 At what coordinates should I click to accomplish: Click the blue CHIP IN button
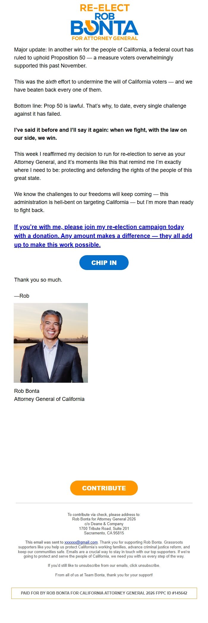(104, 262)
